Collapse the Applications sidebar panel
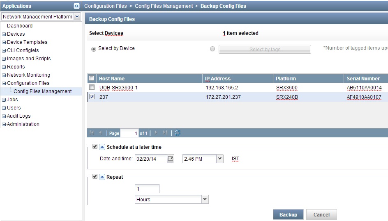 coord(76,6)
